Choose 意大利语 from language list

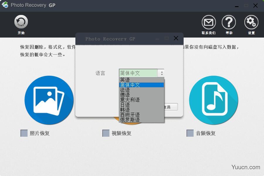[x=141, y=100]
